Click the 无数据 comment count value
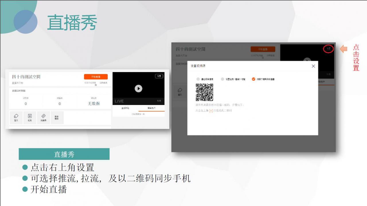Screen dimensions: 367x206 94,104
